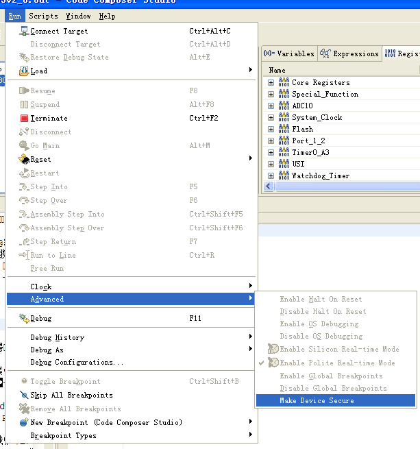
Task: Open the Load submenu arrow
Action: pyautogui.click(x=251, y=70)
